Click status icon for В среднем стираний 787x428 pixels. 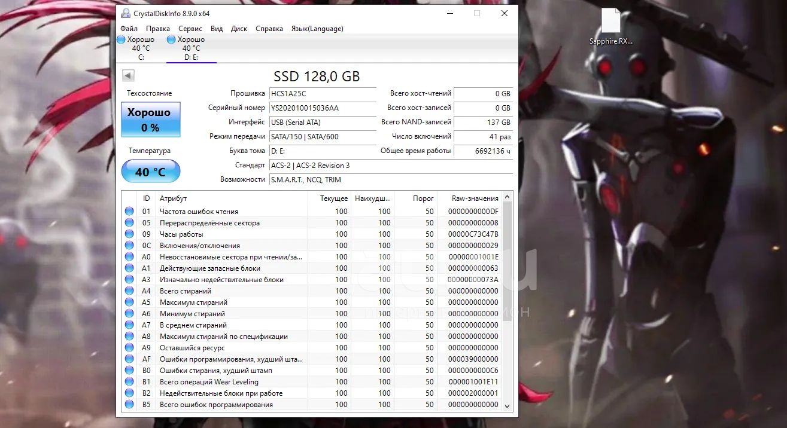tap(129, 325)
